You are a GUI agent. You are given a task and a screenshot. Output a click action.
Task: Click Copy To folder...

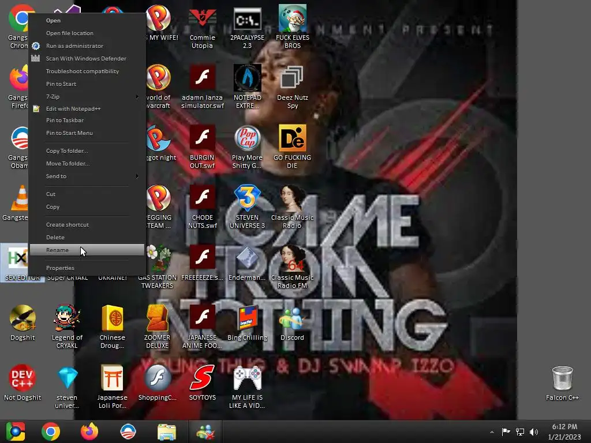point(87,151)
